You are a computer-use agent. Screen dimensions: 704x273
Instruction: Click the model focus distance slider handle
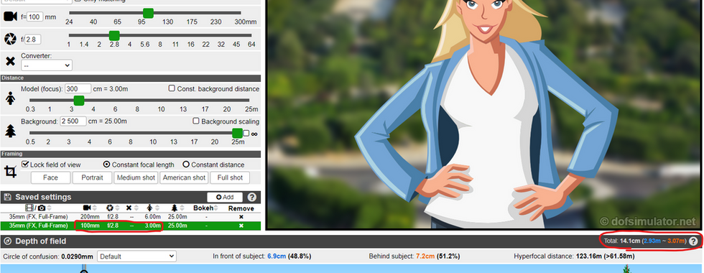(x=79, y=100)
